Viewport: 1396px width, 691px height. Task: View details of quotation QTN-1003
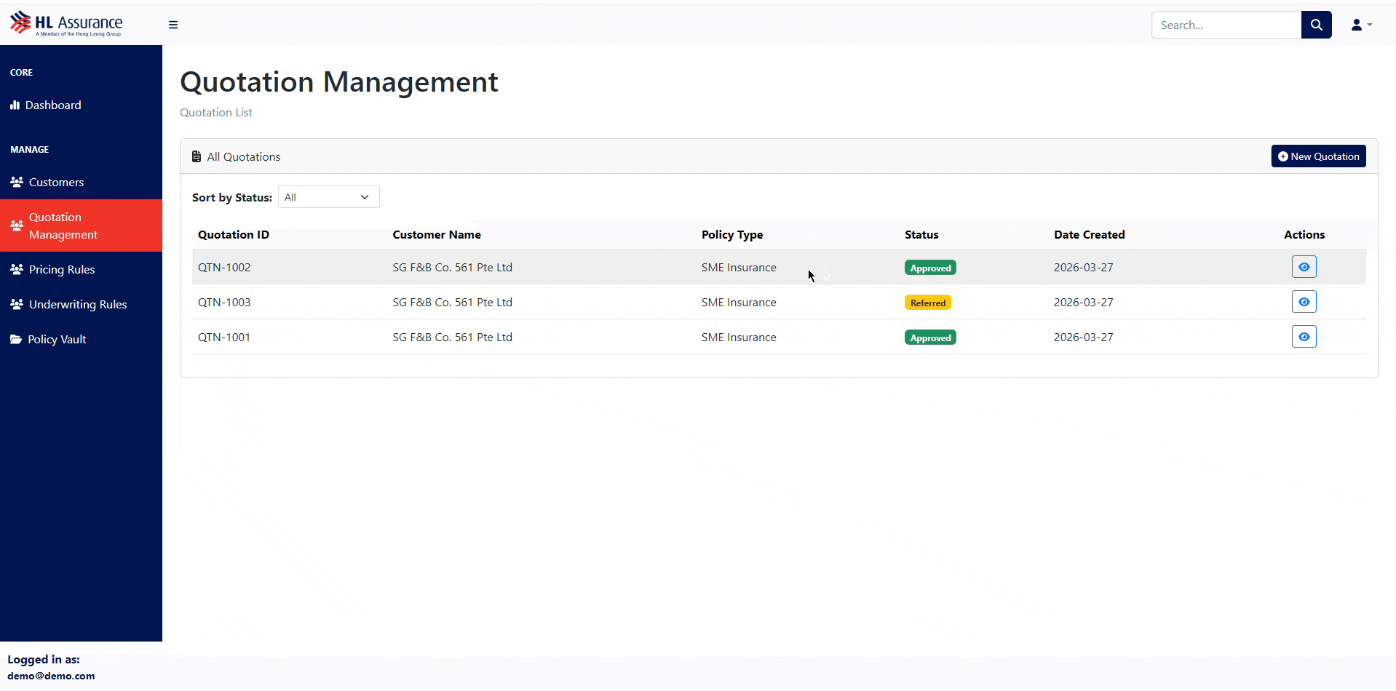1304,302
